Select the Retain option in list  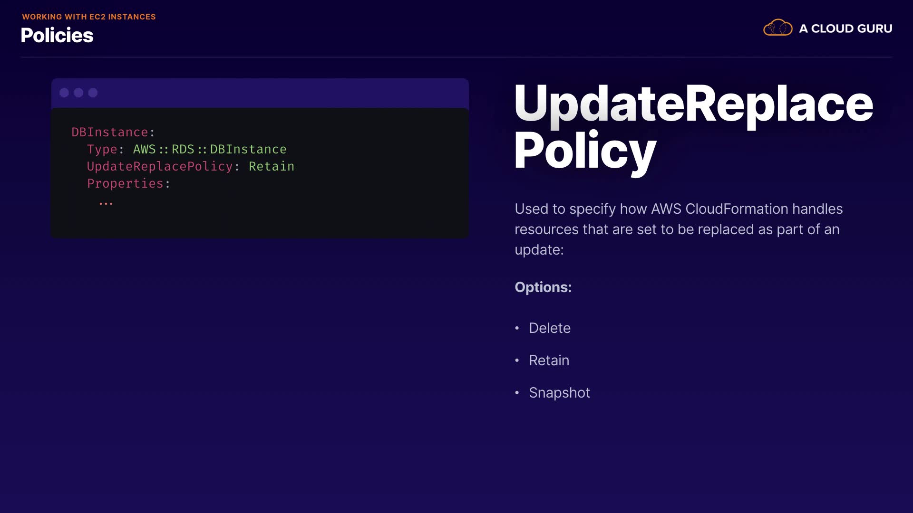pyautogui.click(x=549, y=361)
